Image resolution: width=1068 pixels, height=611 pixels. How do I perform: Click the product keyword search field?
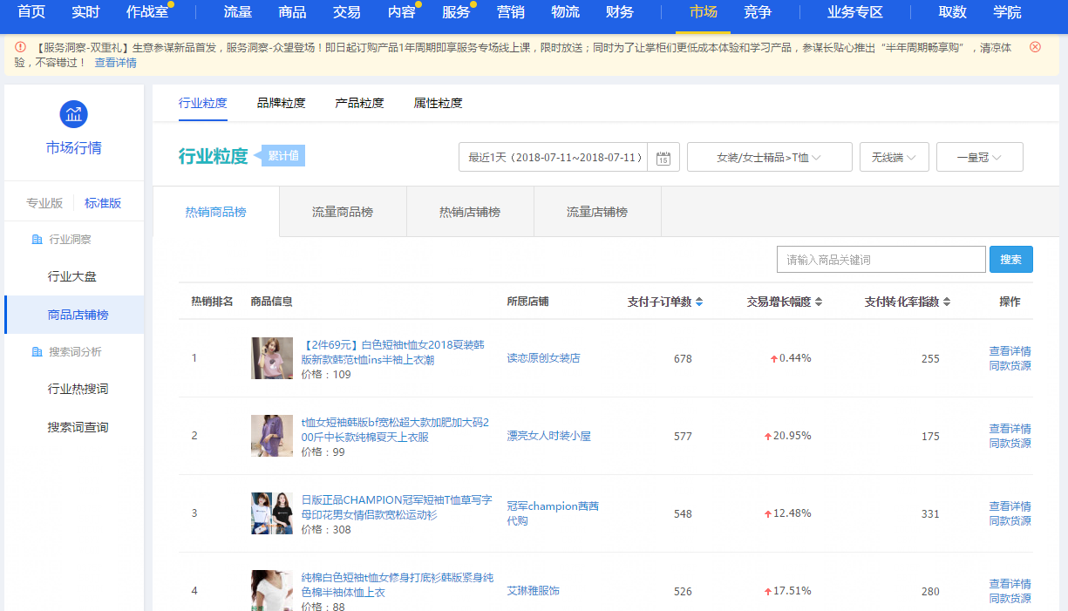(x=881, y=260)
